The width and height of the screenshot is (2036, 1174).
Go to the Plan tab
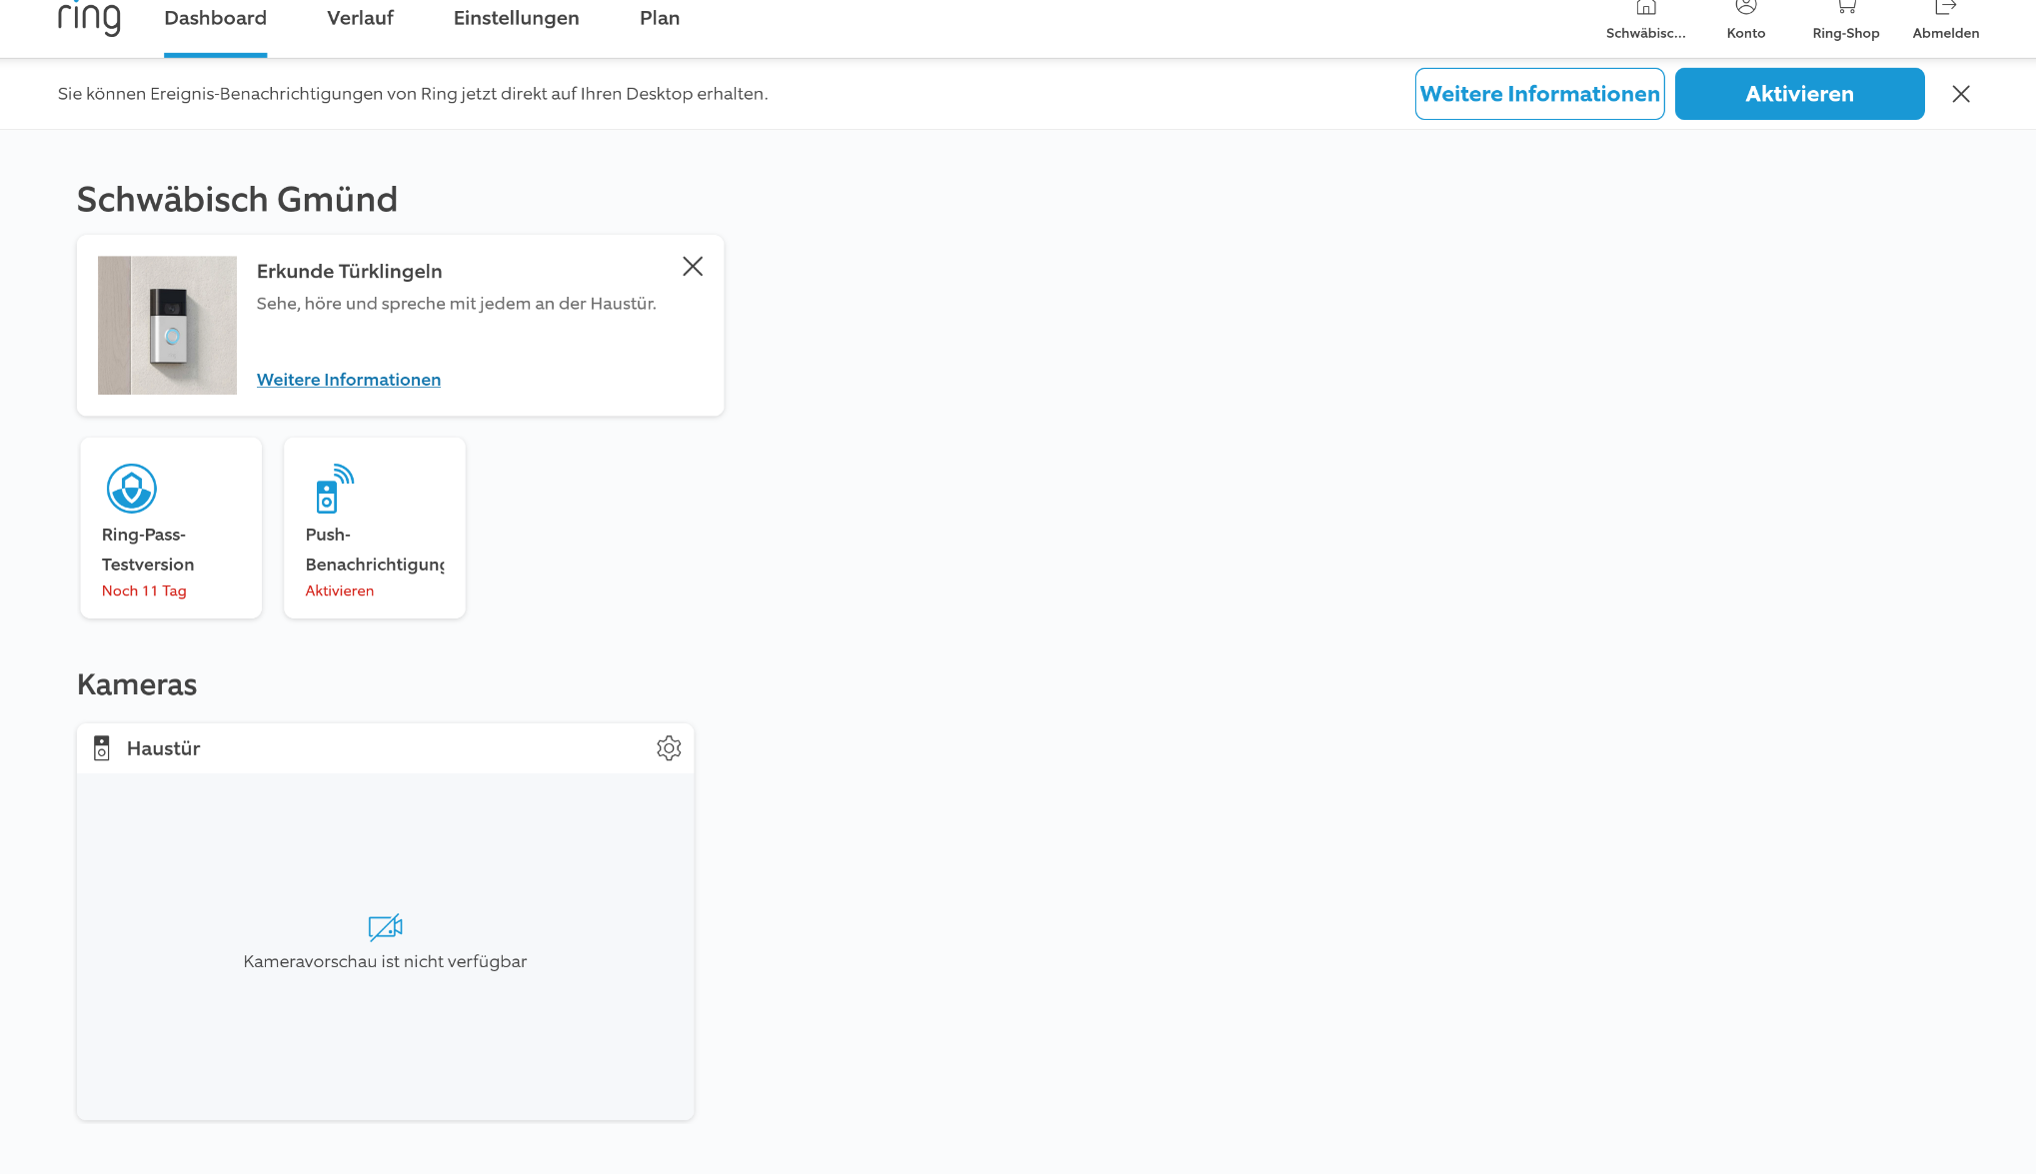(x=659, y=19)
